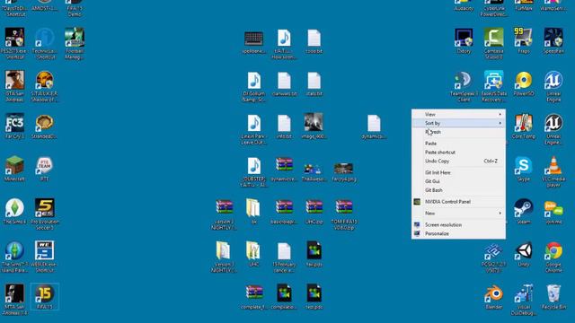Select the image_400 picture thumbnail
This screenshot has width=575, height=323.
[x=314, y=126]
